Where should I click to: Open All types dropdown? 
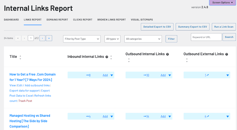point(113,39)
